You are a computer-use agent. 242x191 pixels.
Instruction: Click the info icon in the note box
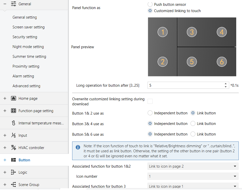click(78, 147)
